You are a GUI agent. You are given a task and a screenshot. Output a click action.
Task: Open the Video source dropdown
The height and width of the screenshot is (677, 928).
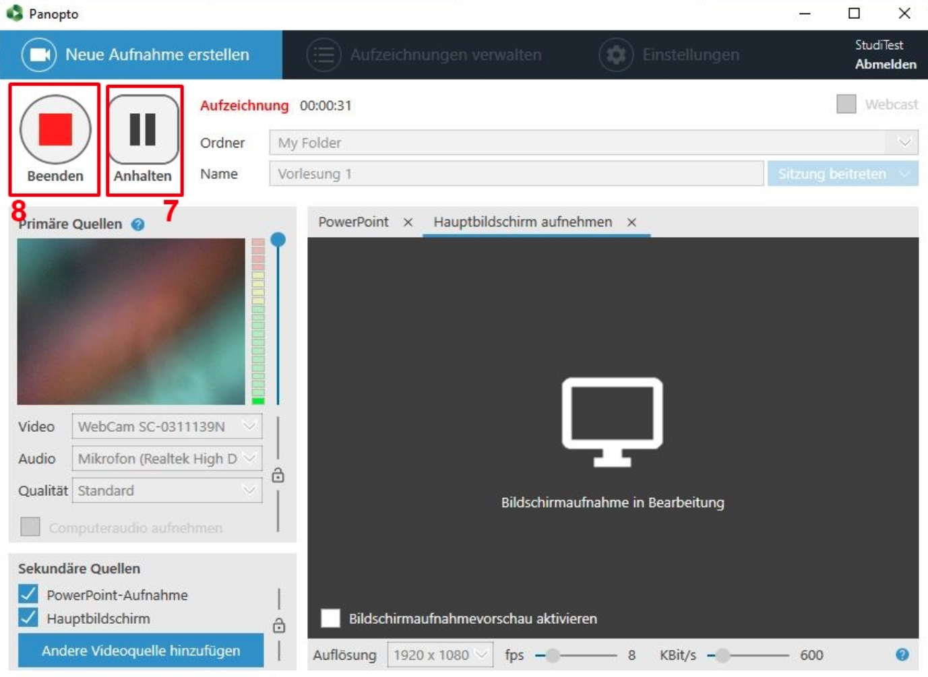pyautogui.click(x=167, y=426)
